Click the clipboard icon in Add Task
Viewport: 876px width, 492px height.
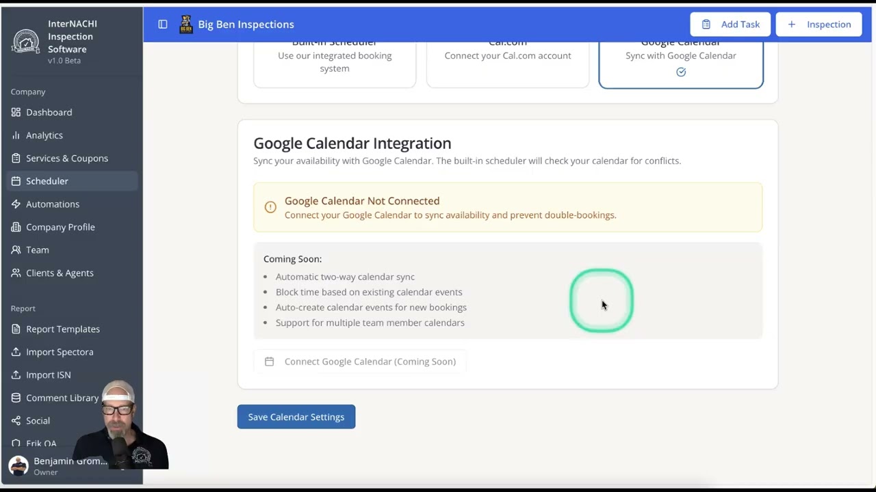pyautogui.click(x=706, y=25)
